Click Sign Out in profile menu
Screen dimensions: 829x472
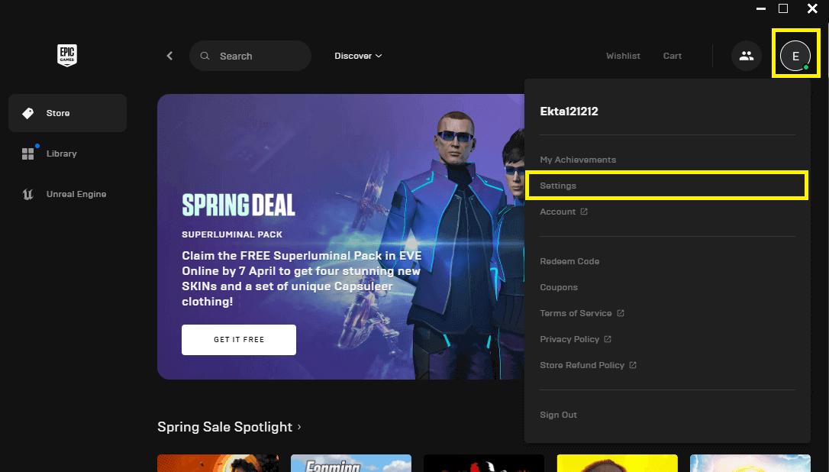[x=558, y=415]
